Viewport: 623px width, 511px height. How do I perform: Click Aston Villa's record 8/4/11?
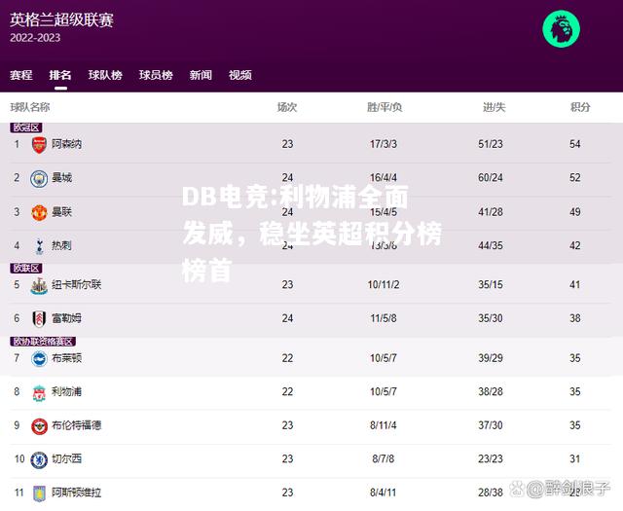(x=384, y=493)
